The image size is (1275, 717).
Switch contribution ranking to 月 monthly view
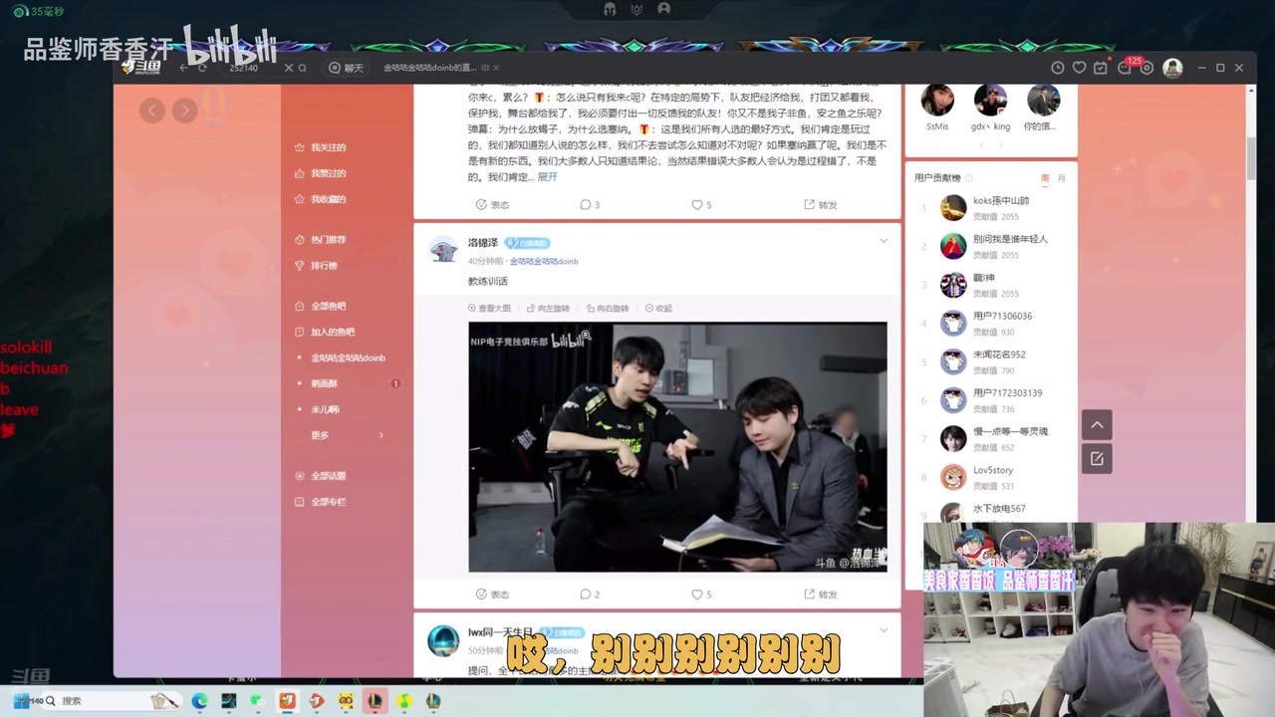click(1062, 176)
